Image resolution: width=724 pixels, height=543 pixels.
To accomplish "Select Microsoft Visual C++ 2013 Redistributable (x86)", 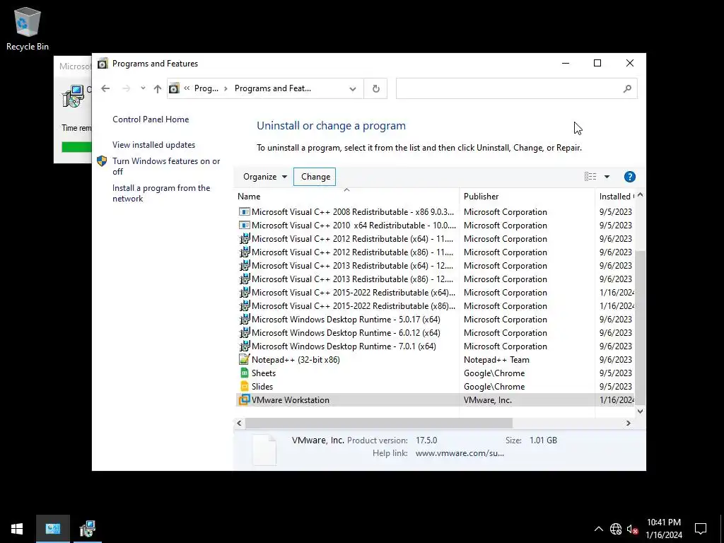I will click(435, 279).
